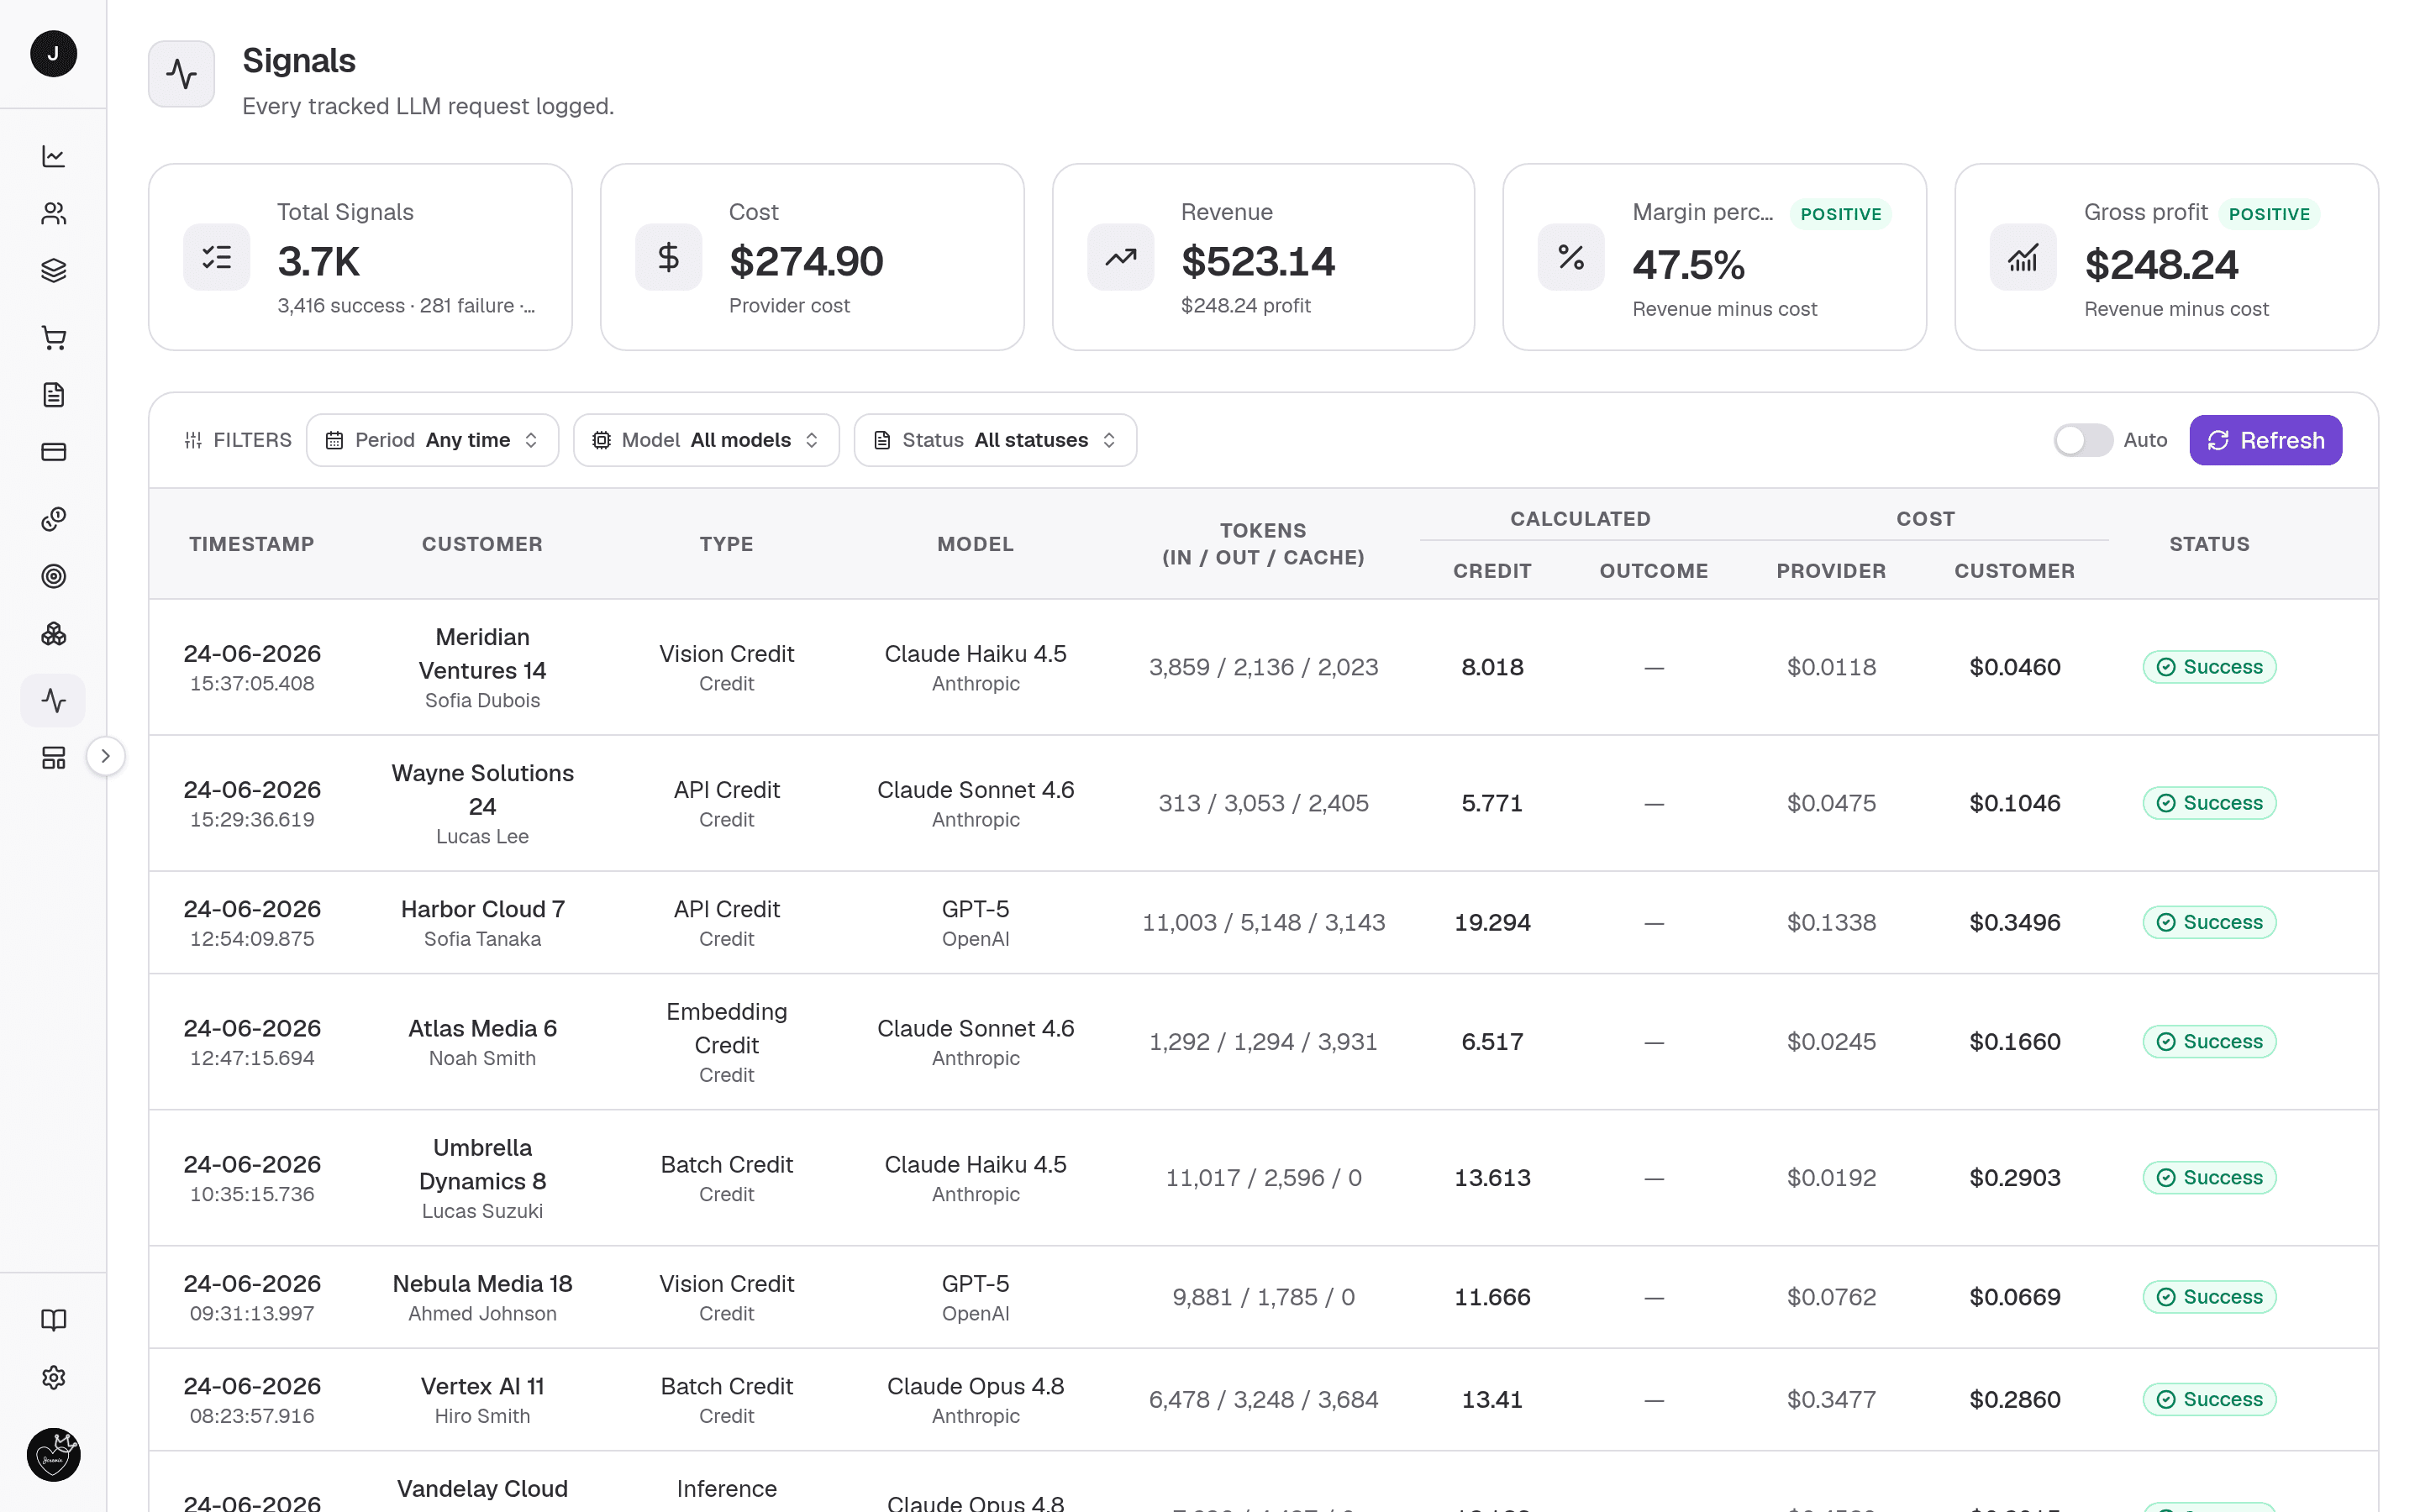Click the customer cost $0.1660
The width and height of the screenshot is (2420, 1512).
[x=2014, y=1042]
